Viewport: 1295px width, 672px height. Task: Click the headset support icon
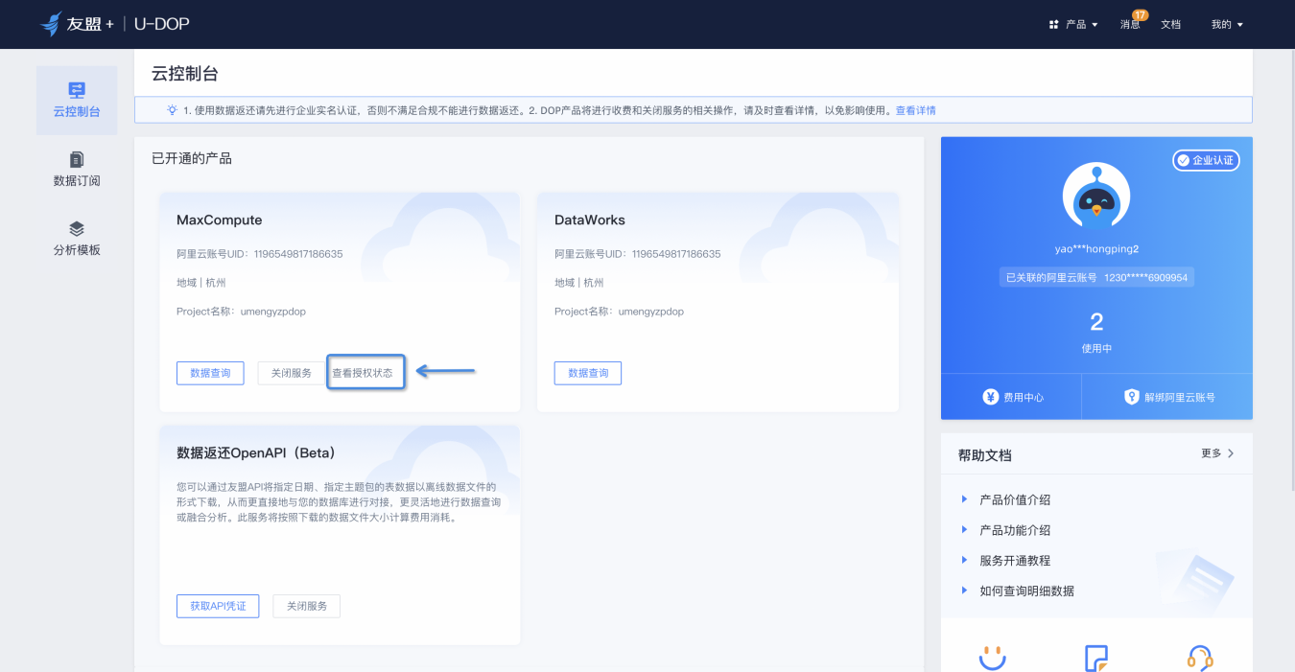(1200, 659)
